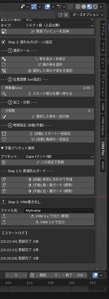Switch to ツール sidebar tab
This screenshot has width=109, height=299.
tap(103, 47)
